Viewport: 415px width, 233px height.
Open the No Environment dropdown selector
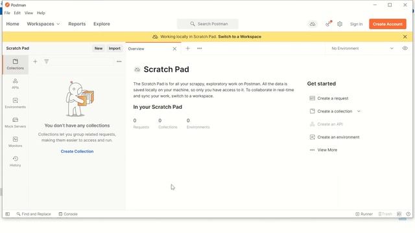point(362,49)
